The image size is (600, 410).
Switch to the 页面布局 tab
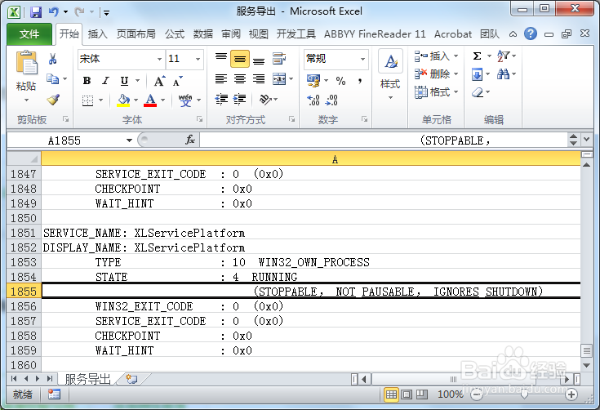[136, 34]
